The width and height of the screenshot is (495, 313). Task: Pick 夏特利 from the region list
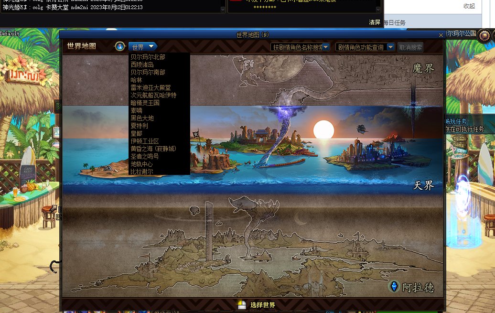139,126
